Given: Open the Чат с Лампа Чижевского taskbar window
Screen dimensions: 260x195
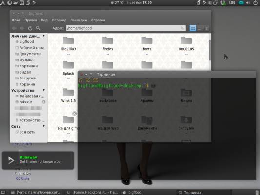Looking at the screenshot, I should click(36, 193).
